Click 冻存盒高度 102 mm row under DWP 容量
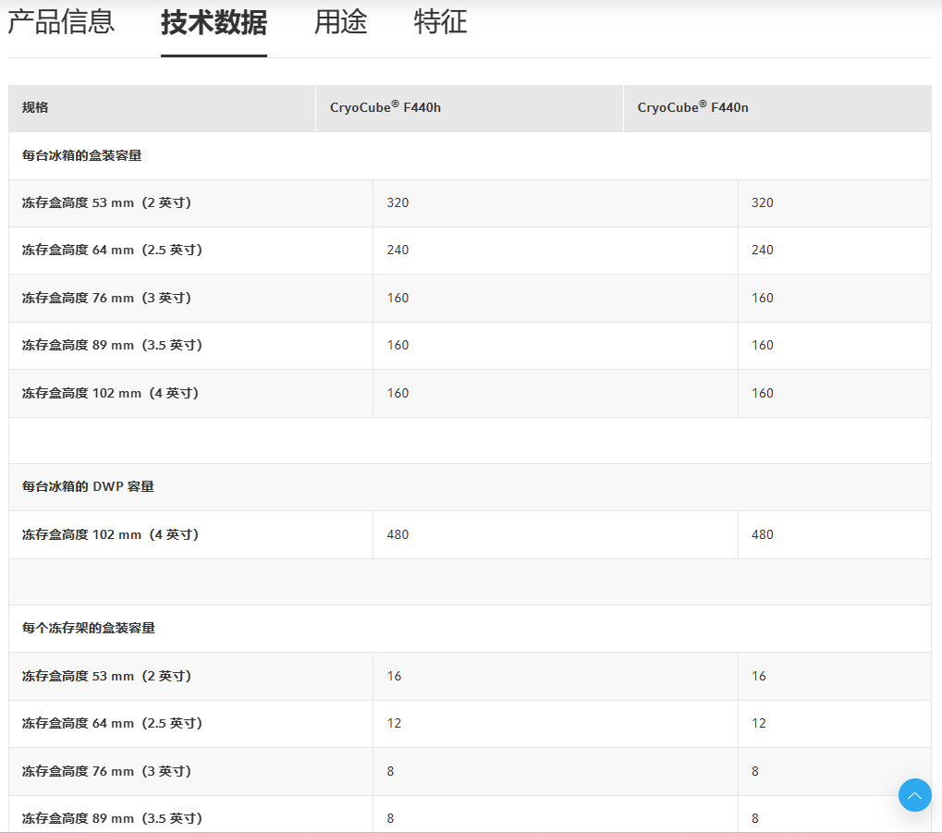942x833 pixels. click(x=470, y=535)
